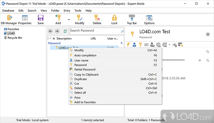Open the Entry menu
214x123 pixels.
[x=67, y=11]
